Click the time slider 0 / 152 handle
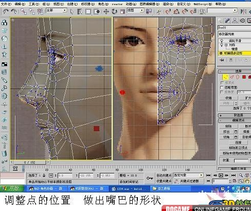This screenshot has width=251, height=211. [x=30, y=162]
